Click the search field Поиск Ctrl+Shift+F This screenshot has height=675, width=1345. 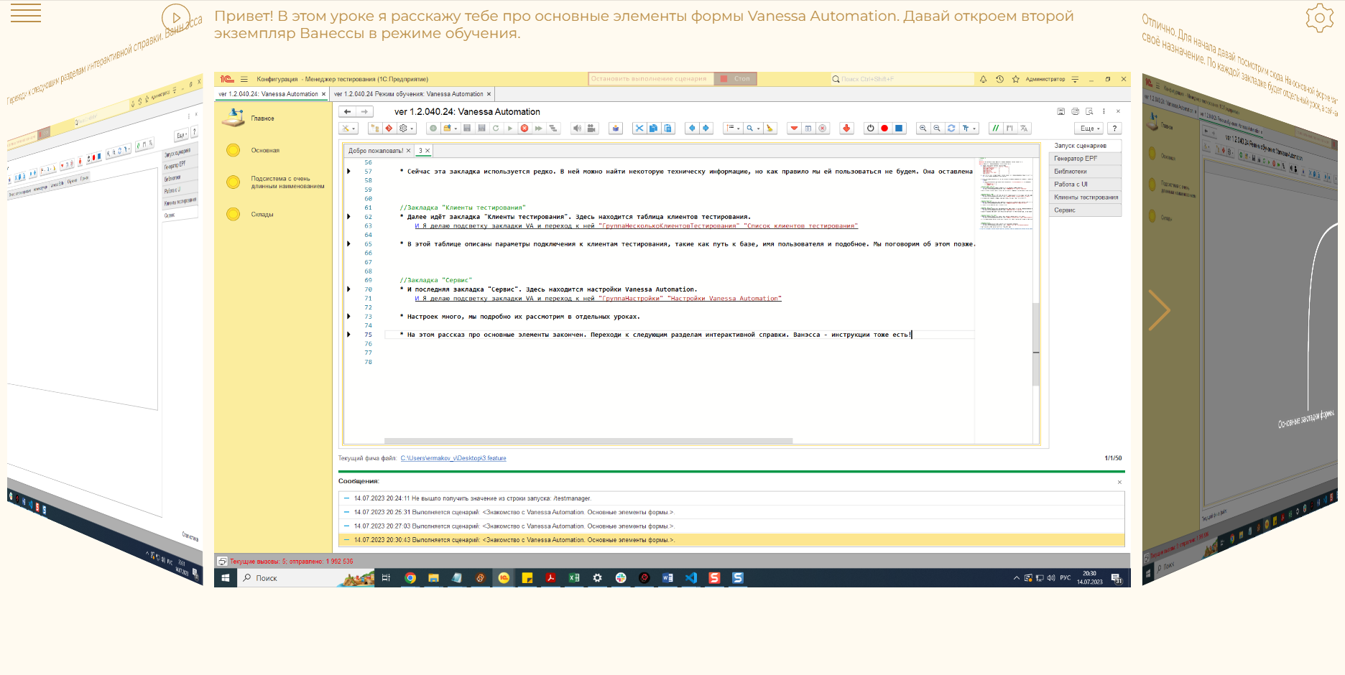(x=902, y=79)
